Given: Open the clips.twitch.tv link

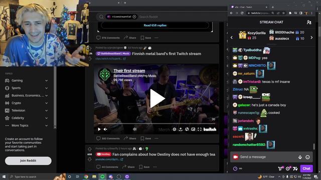Looking at the screenshot, I should pyautogui.click(x=110, y=59).
